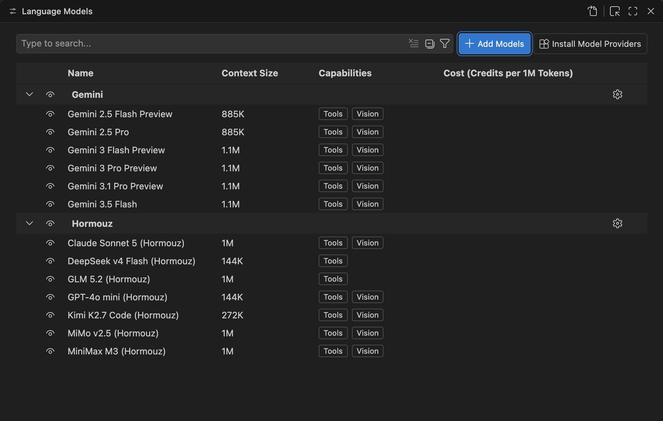Viewport: 663px width, 421px height.
Task: Close the Language Models panel
Action: coord(651,11)
